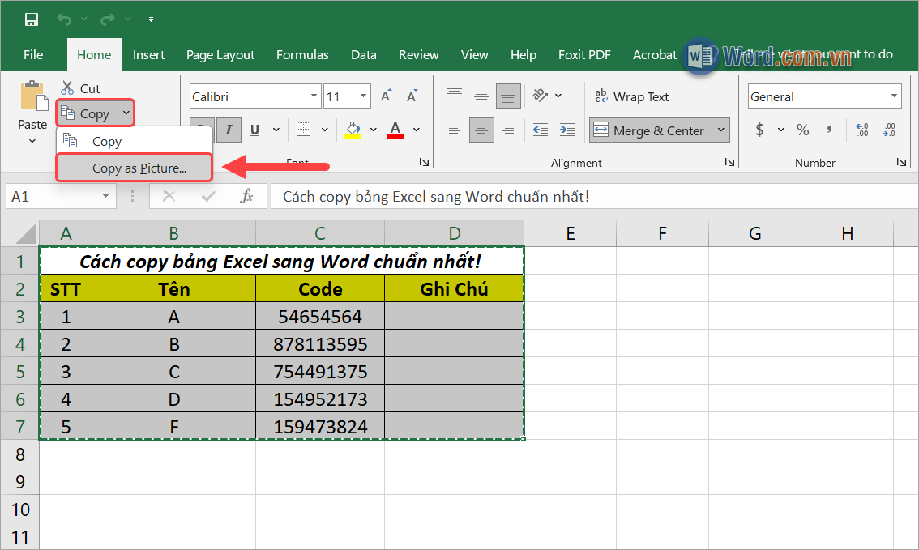
Task: Click the Increase Indent icon
Action: point(566,130)
